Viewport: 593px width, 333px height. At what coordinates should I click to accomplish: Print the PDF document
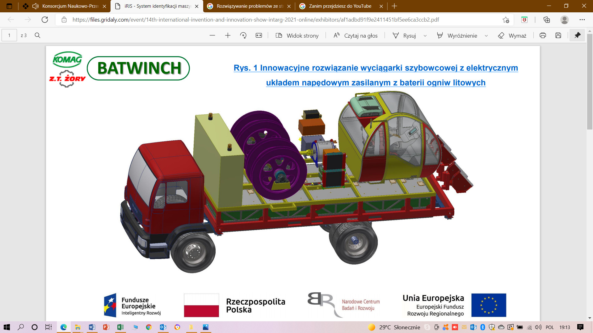click(543, 35)
